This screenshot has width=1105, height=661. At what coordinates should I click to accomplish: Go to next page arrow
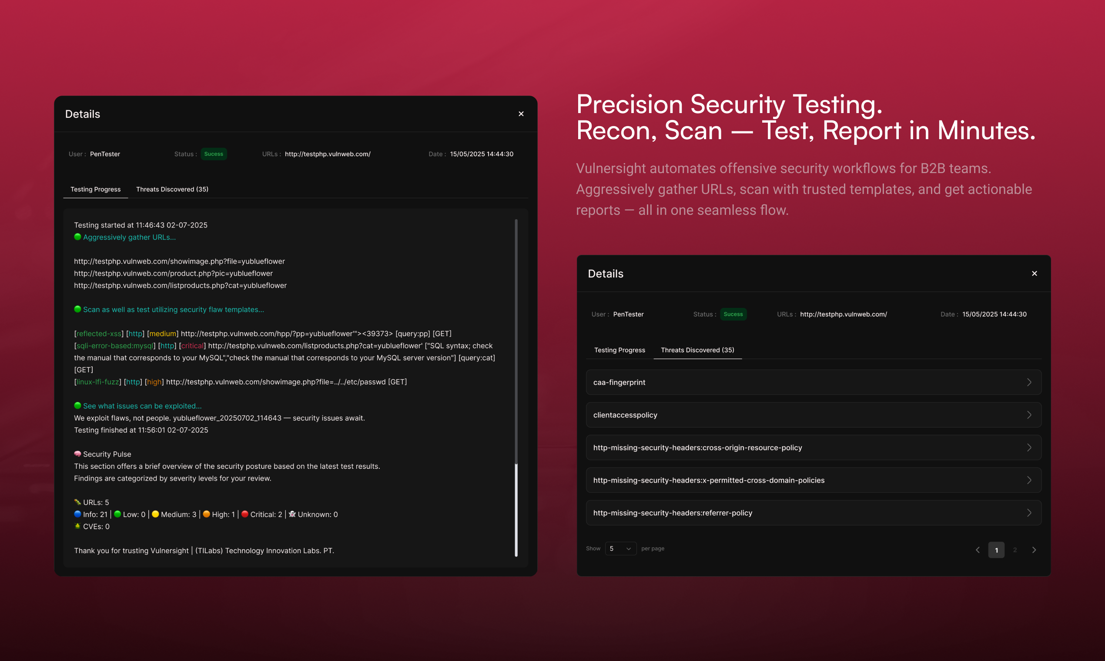[1034, 550]
